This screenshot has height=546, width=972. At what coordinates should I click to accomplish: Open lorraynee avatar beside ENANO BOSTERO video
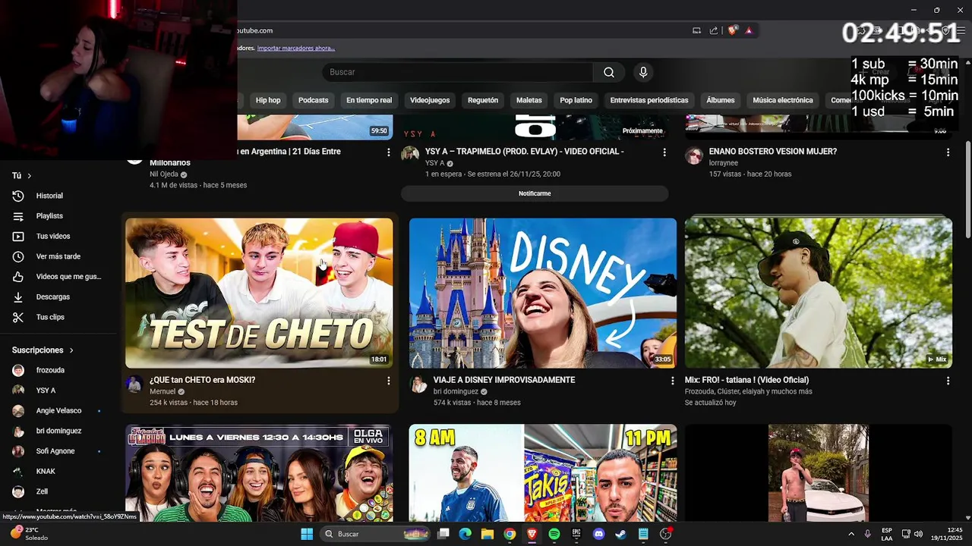pyautogui.click(x=694, y=156)
